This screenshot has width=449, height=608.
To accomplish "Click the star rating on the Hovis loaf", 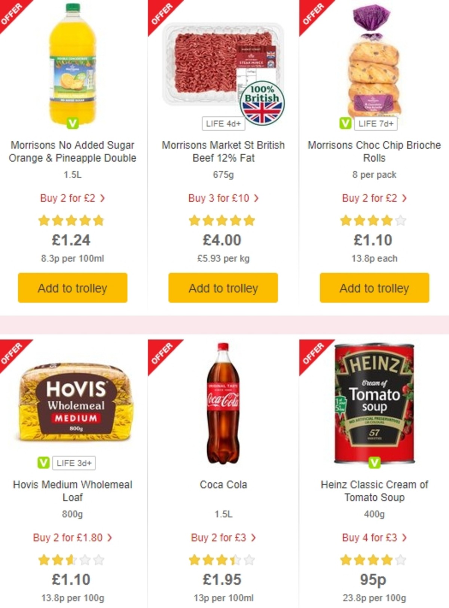I will [x=72, y=560].
